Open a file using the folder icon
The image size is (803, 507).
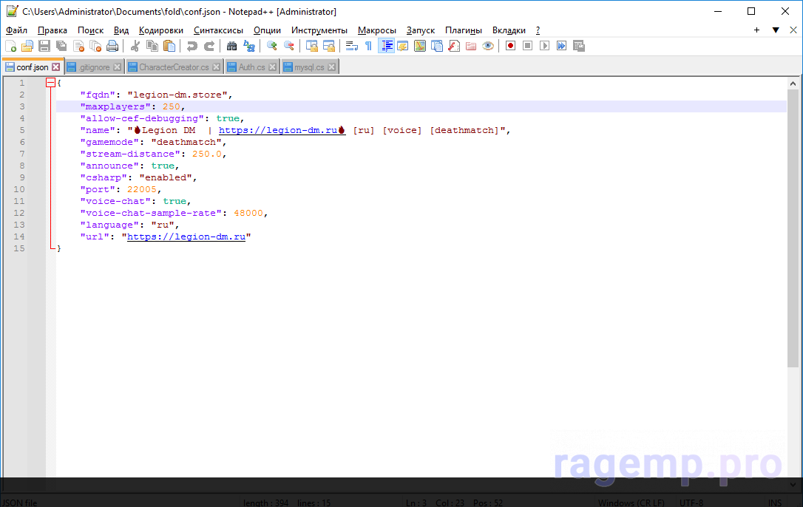(27, 46)
